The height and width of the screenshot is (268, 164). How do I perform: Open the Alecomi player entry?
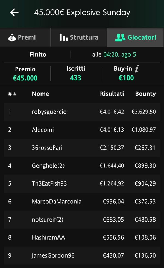(82, 130)
